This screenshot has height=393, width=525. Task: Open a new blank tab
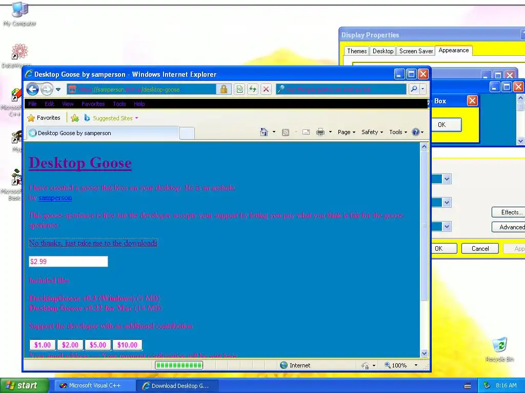(x=187, y=133)
